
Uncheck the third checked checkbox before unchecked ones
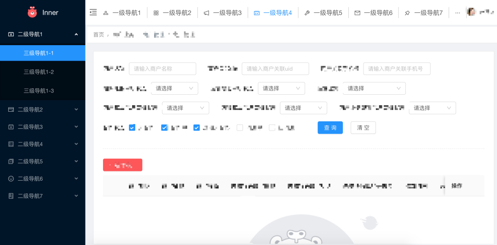[196, 128]
